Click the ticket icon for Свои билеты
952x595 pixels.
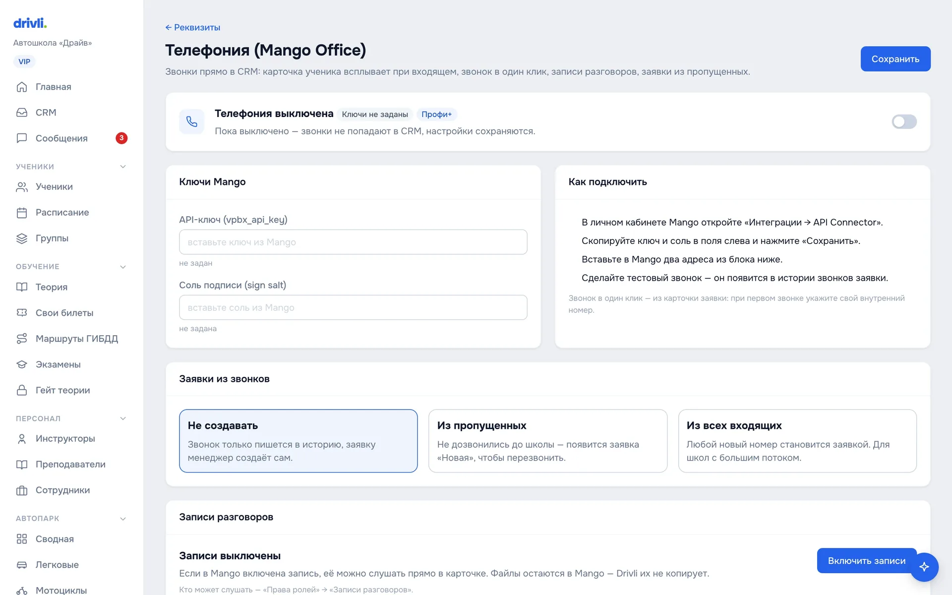point(22,313)
